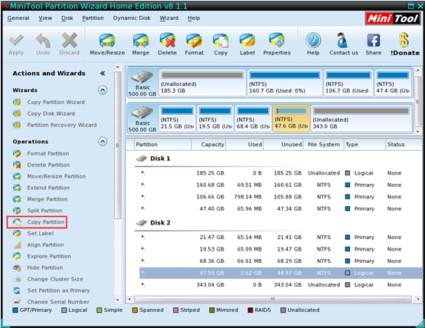Click the Change Cluster Size icon
425x328 pixels.
pyautogui.click(x=17, y=279)
